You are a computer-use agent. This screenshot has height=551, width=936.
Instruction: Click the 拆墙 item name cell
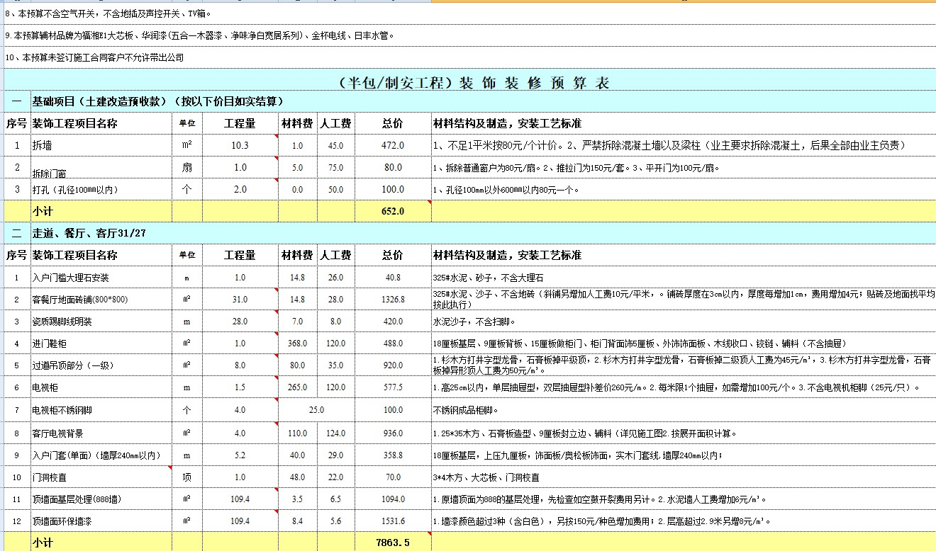pyautogui.click(x=101, y=145)
